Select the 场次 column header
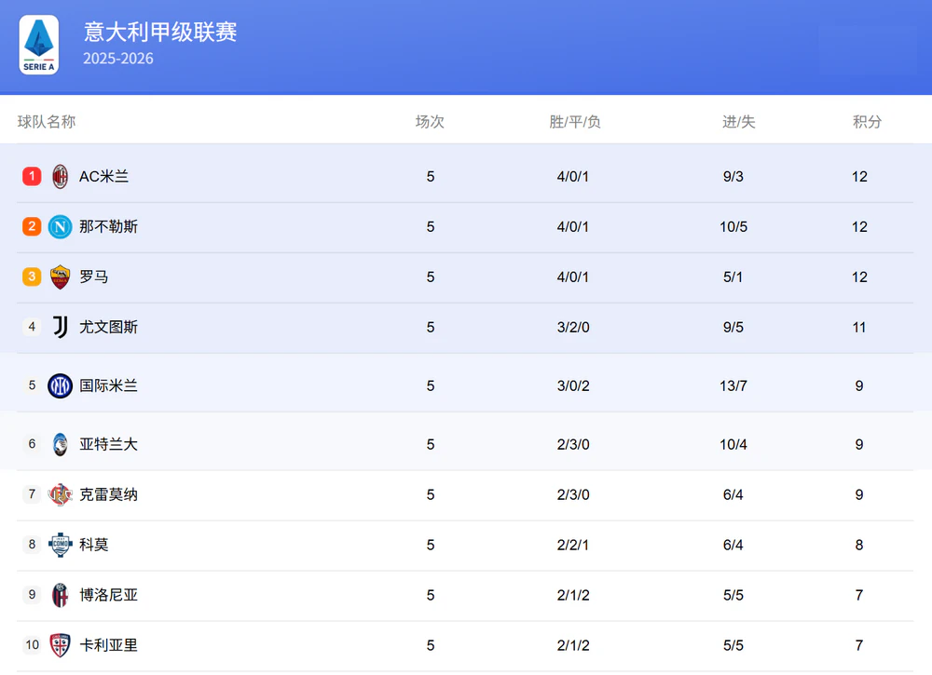The height and width of the screenshot is (675, 932). point(430,122)
